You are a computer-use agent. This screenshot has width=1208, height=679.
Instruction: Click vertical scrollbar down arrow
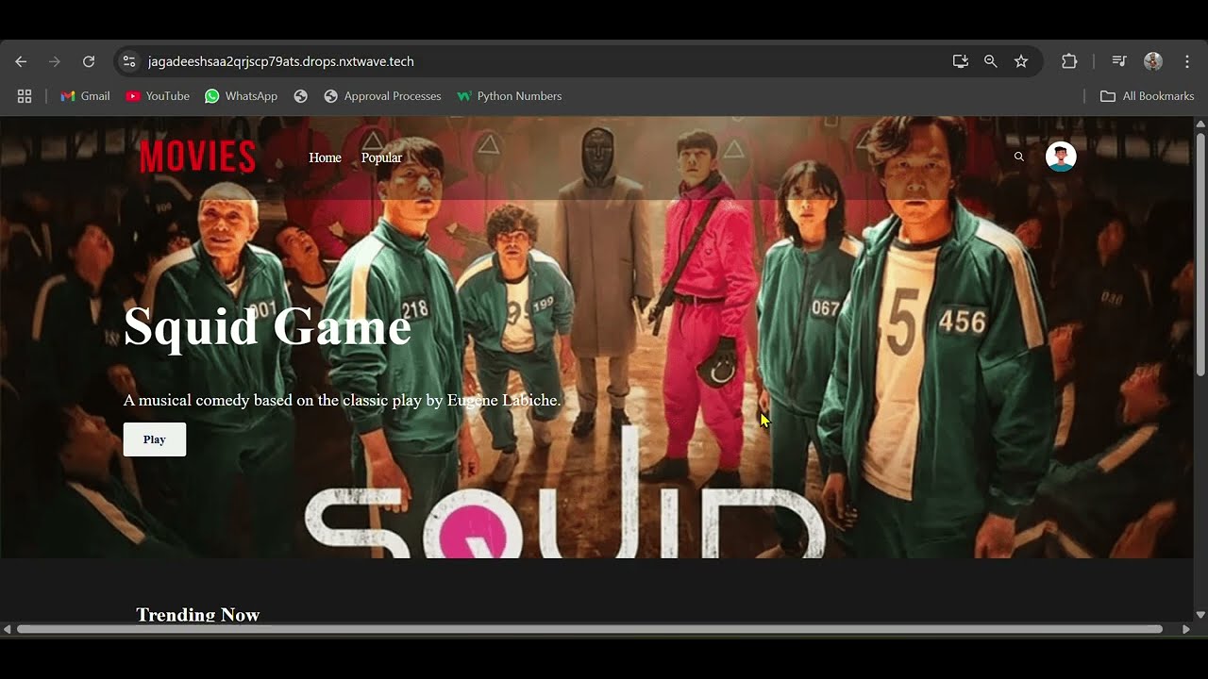click(1200, 615)
